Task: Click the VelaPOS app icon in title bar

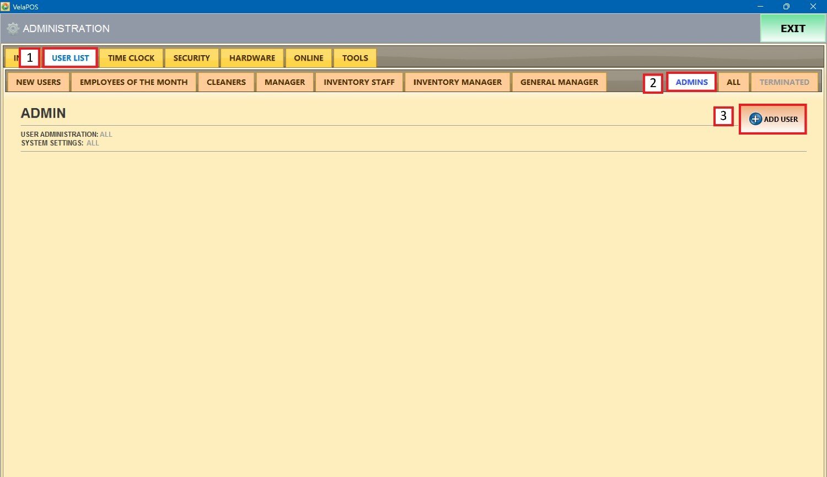Action: [x=6, y=7]
